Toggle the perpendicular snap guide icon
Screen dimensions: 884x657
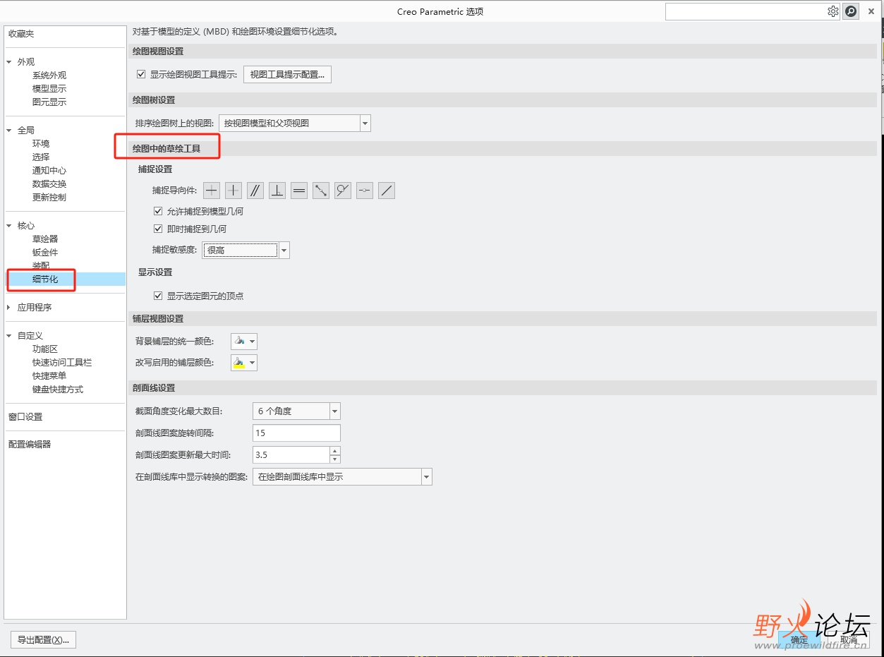click(277, 191)
